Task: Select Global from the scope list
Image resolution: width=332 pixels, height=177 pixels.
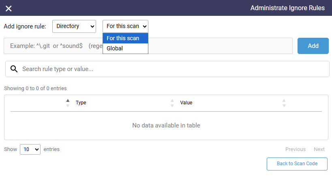Action: [125, 48]
